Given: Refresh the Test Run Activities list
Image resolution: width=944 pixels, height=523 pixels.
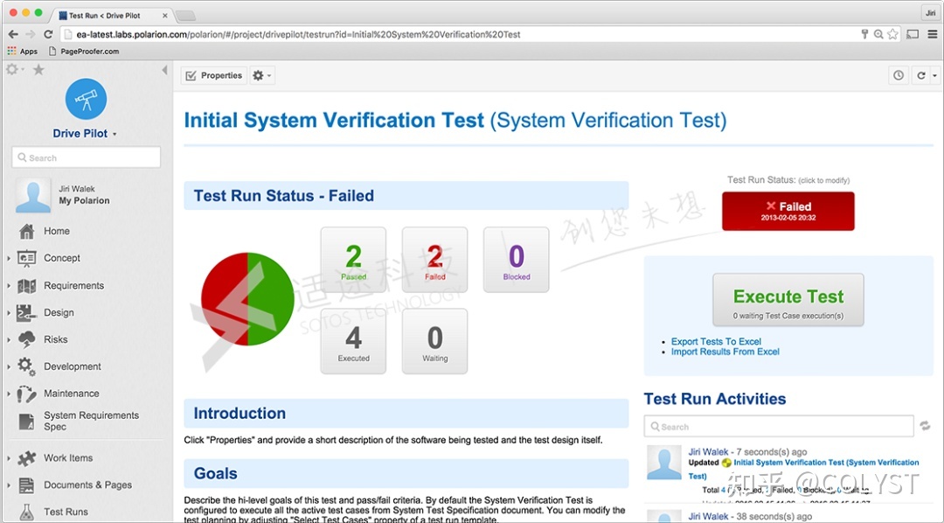Looking at the screenshot, I should click(x=925, y=426).
